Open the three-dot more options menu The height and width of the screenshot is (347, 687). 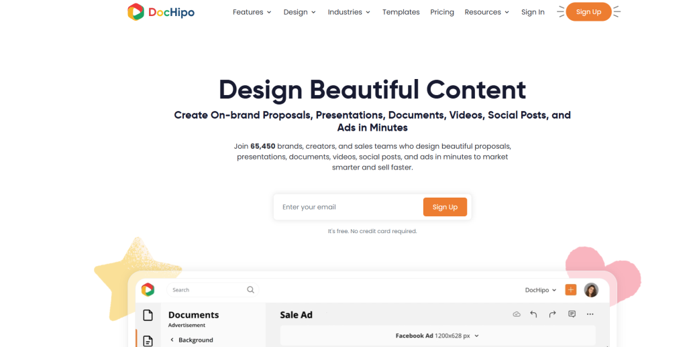point(590,314)
